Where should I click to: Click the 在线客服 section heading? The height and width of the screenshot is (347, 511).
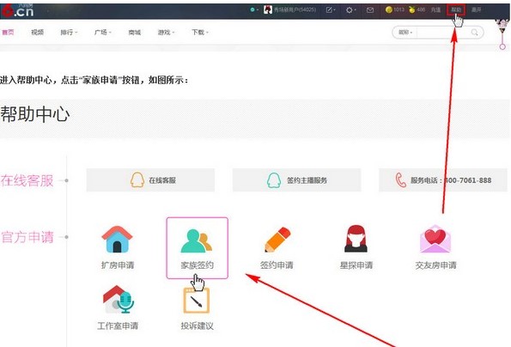point(27,180)
